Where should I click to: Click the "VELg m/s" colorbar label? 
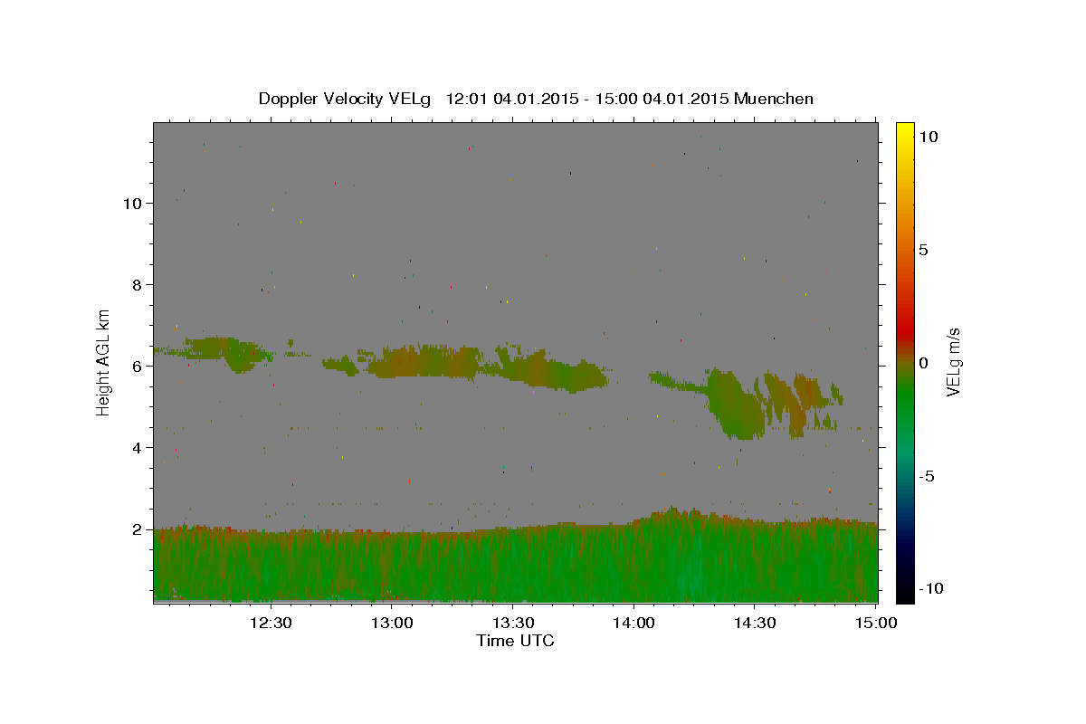(953, 362)
